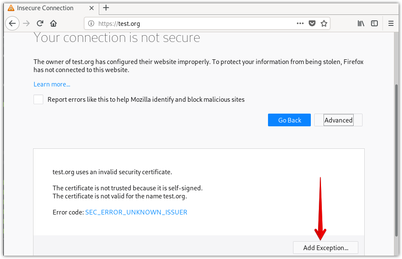Toggle the sidebar view icon

click(374, 24)
